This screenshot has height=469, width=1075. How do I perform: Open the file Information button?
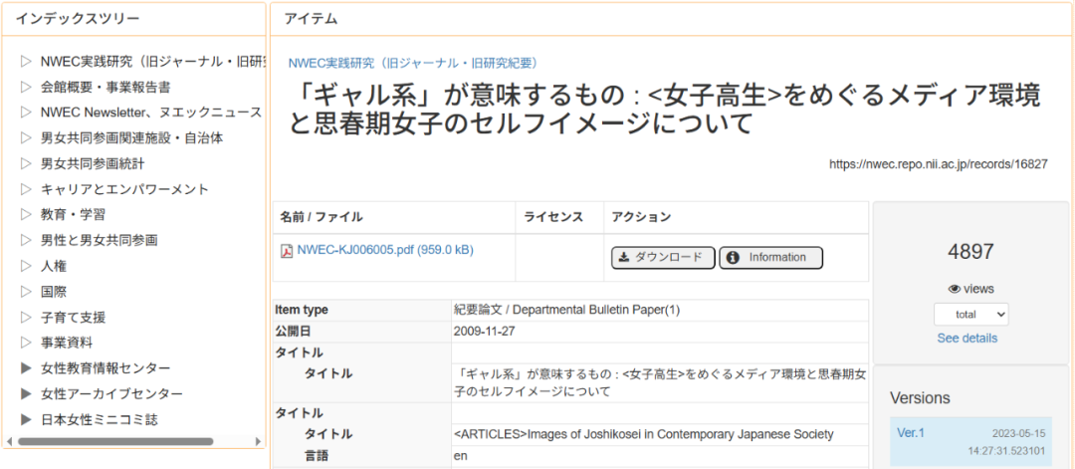coord(770,257)
